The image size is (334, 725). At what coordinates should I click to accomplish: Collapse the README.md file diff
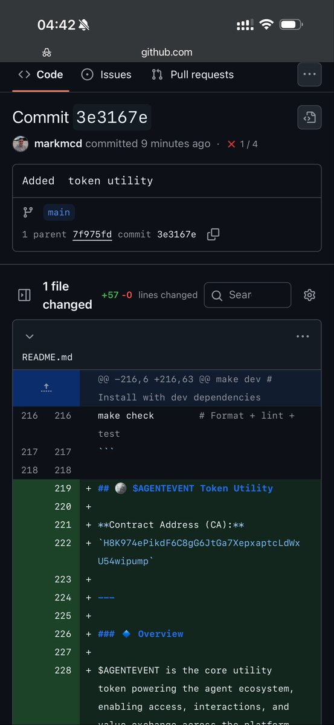(x=30, y=337)
